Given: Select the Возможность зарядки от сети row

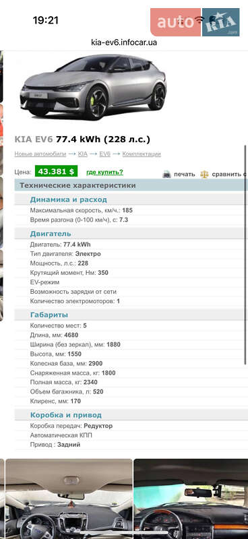Looking at the screenshot, I should (131, 292).
